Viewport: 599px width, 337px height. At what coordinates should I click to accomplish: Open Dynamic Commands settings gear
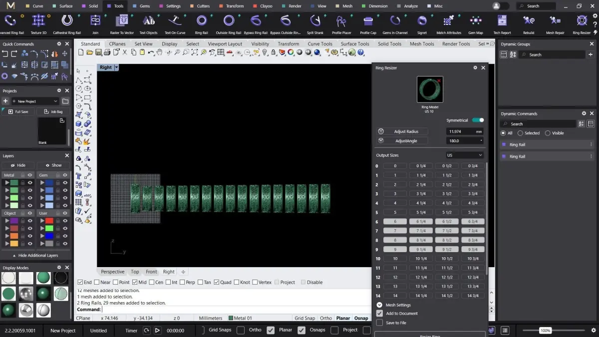pyautogui.click(x=584, y=114)
